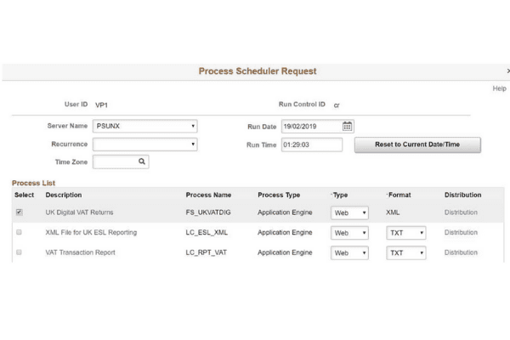This screenshot has width=510, height=340.
Task: Click the Process List section heading
Action: [33, 183]
